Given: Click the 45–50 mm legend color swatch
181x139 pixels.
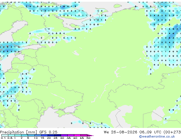Looking at the screenshot, I should coord(84,135).
